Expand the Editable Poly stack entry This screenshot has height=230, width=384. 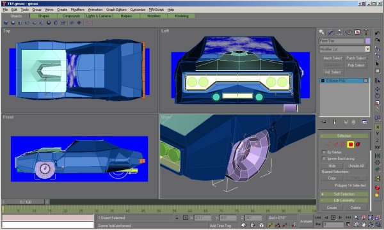(323, 80)
